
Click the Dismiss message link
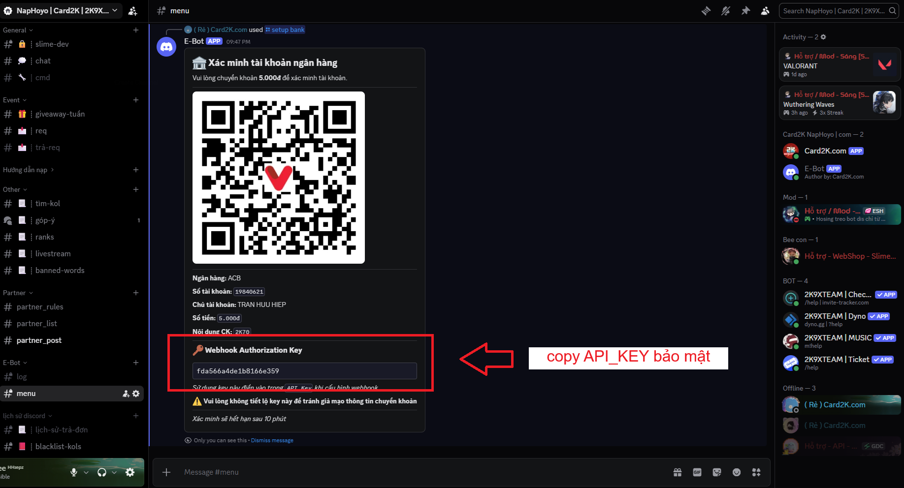pyautogui.click(x=272, y=440)
